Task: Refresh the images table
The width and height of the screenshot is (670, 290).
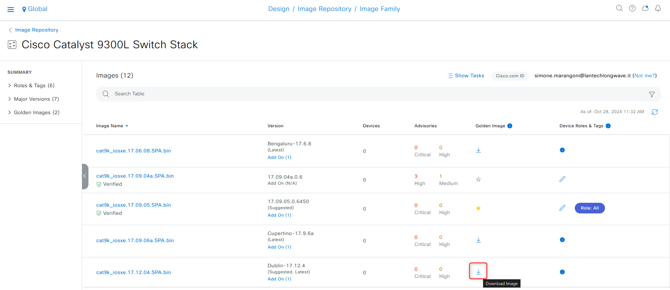Action: point(655,112)
